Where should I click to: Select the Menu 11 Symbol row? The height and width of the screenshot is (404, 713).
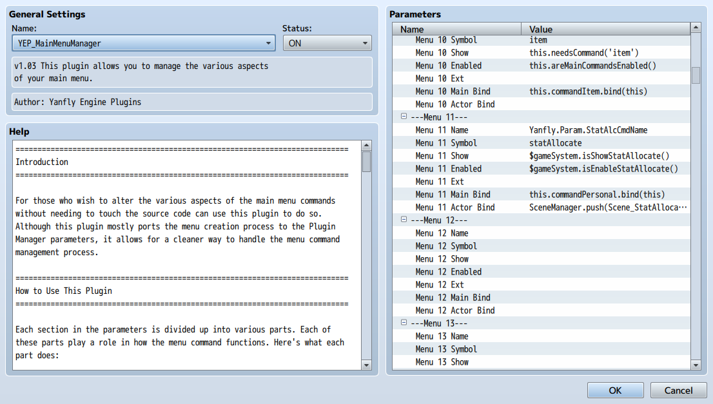pos(541,142)
